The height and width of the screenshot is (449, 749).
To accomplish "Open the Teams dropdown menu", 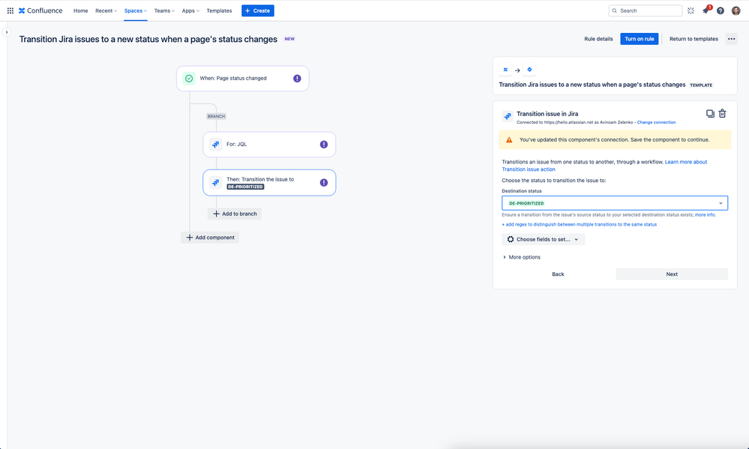I will [164, 10].
